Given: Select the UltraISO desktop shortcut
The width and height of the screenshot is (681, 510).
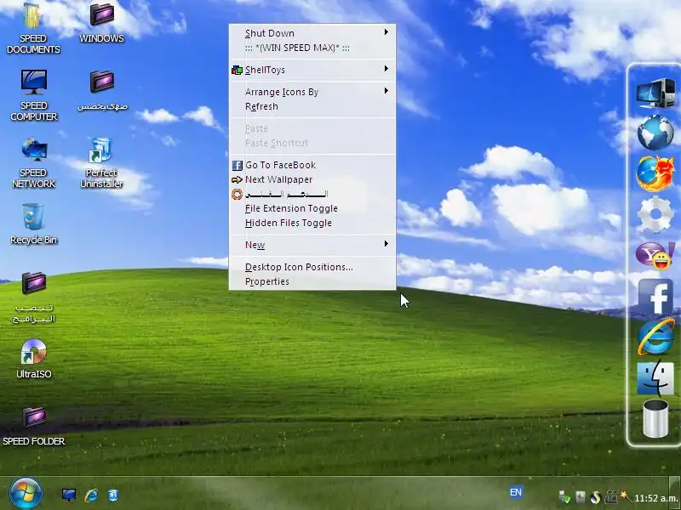Looking at the screenshot, I should coord(33,359).
